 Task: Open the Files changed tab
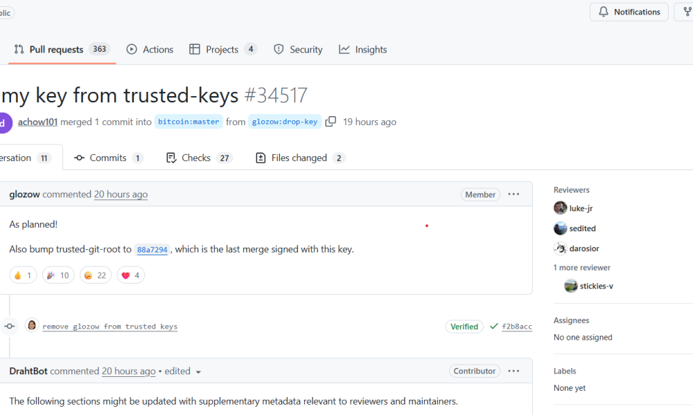(x=299, y=158)
